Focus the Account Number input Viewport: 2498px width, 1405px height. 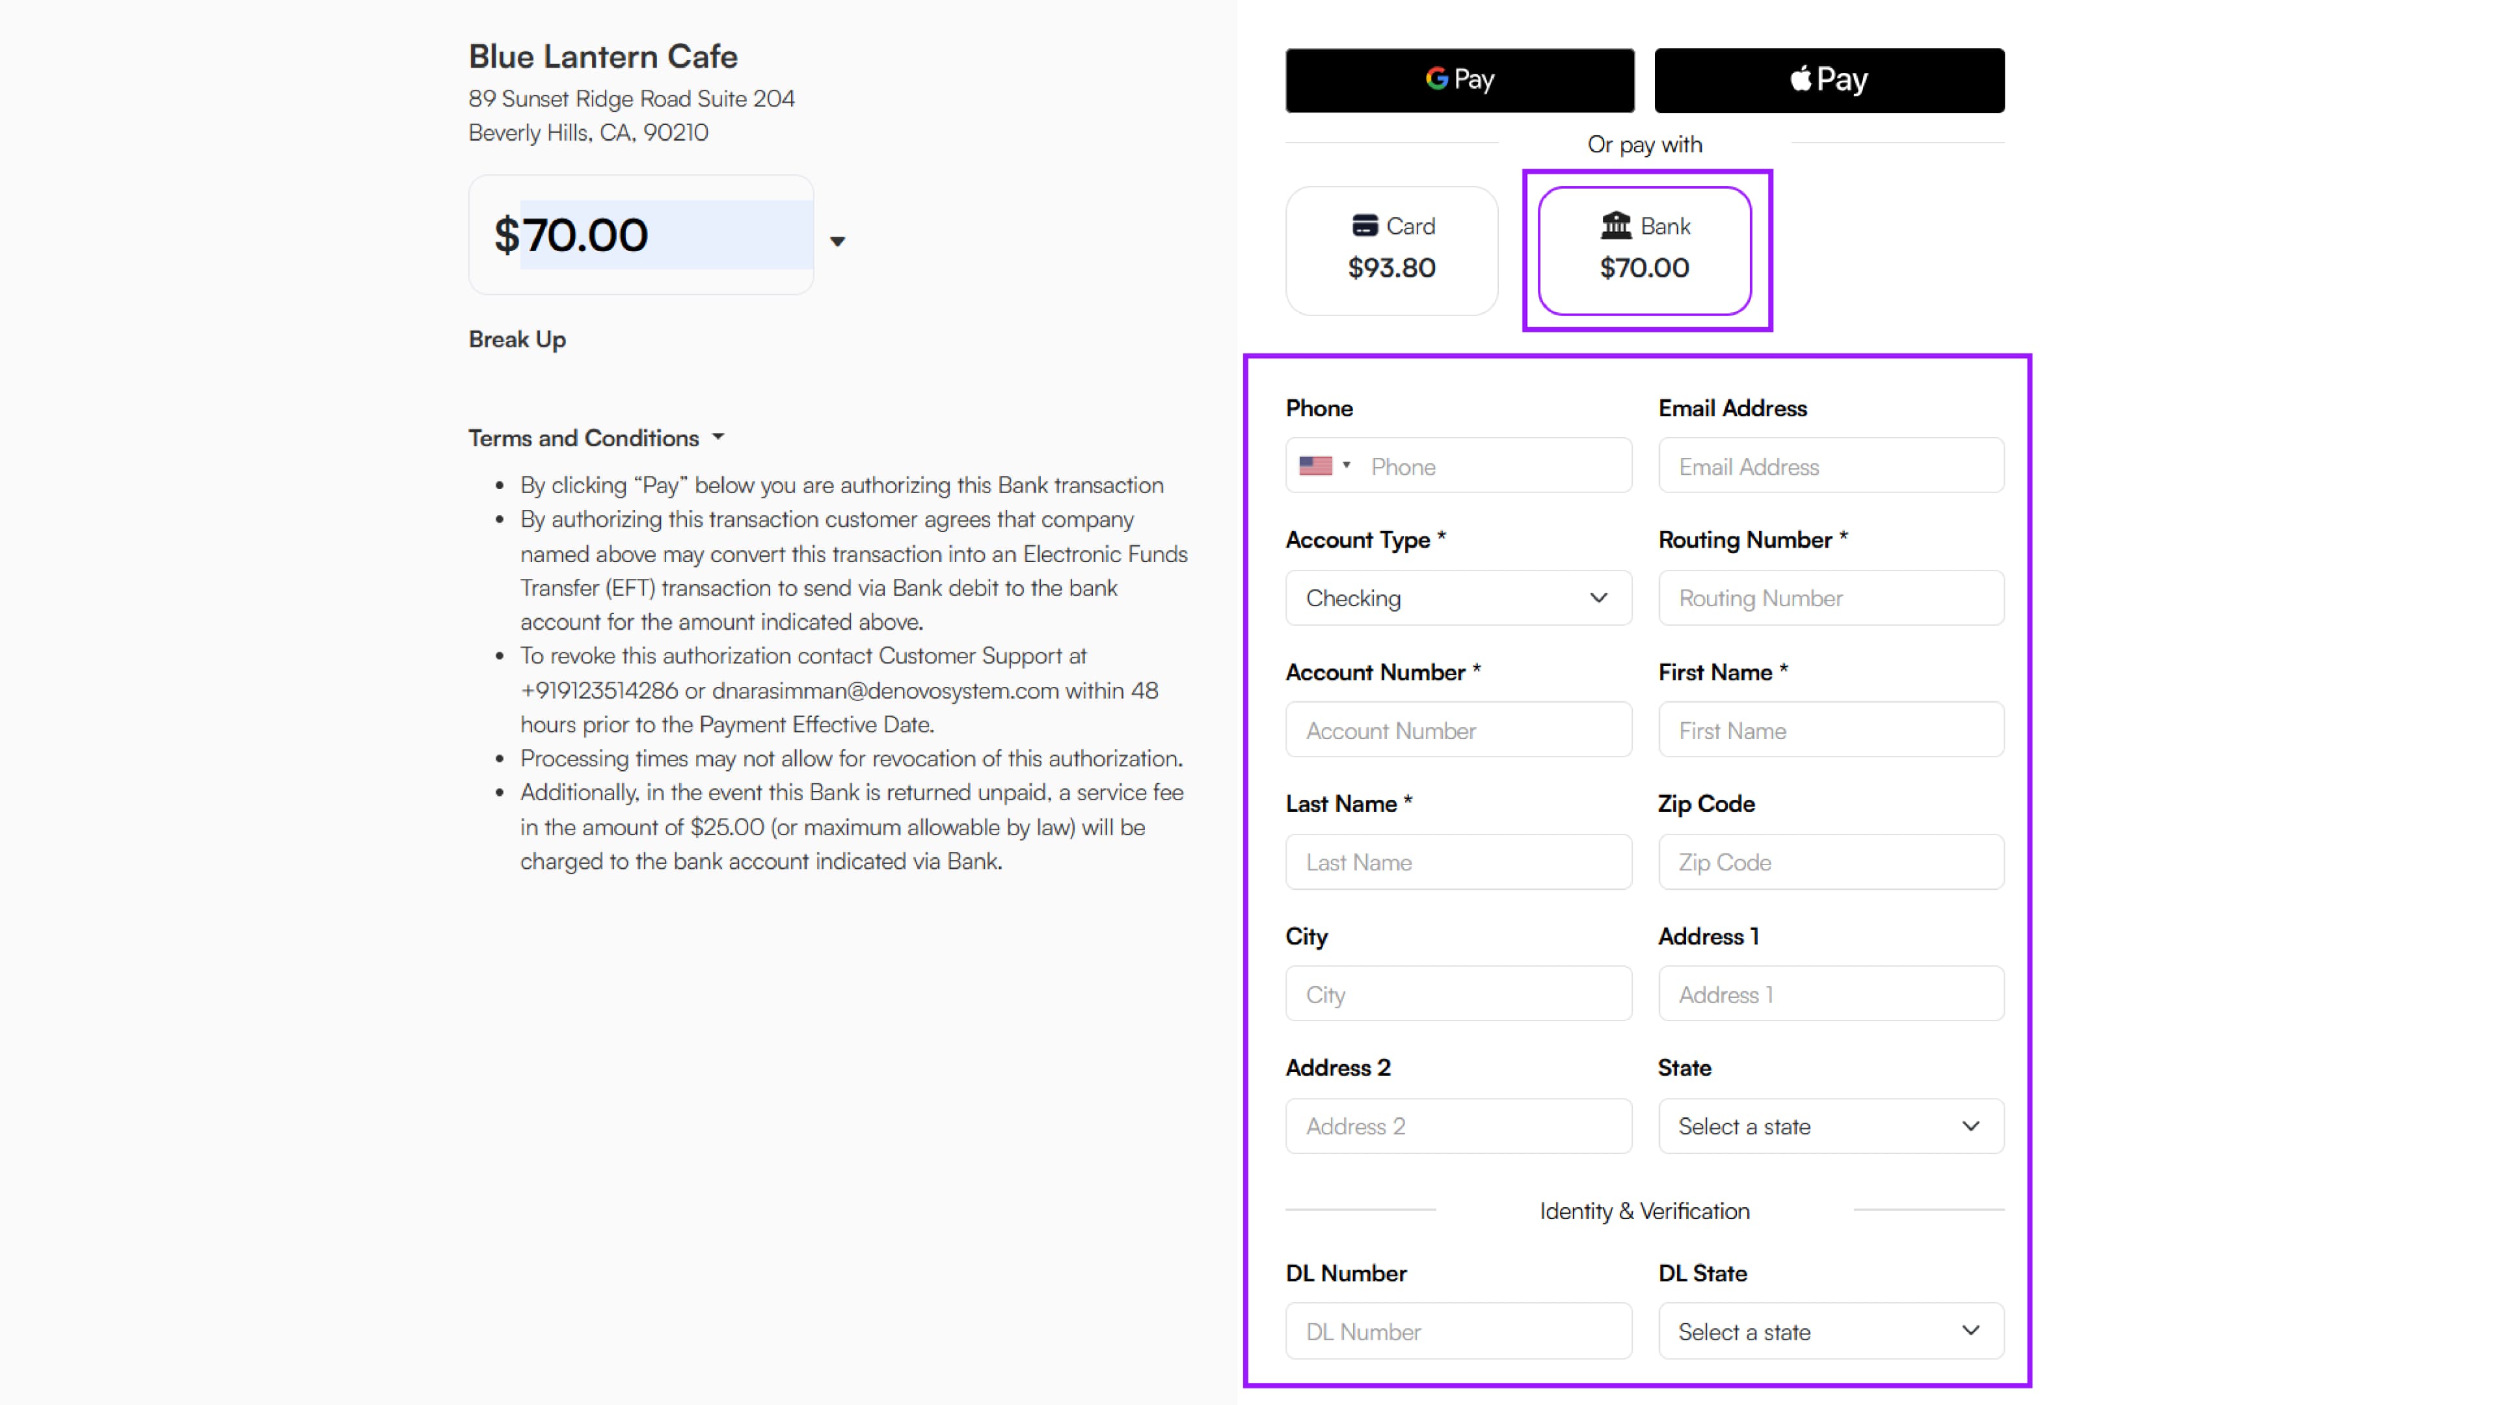[1457, 730]
